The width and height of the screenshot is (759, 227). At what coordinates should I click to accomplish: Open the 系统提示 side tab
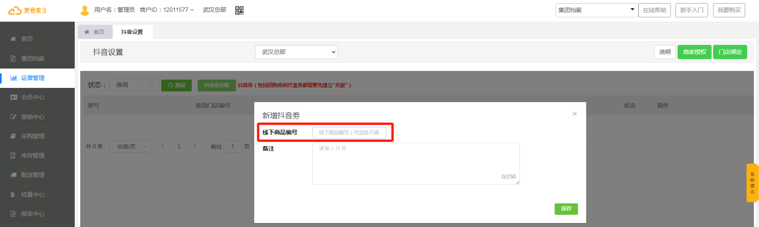752,183
